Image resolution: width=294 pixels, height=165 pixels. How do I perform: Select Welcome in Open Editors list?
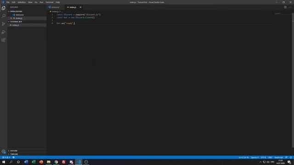(x=20, y=15)
